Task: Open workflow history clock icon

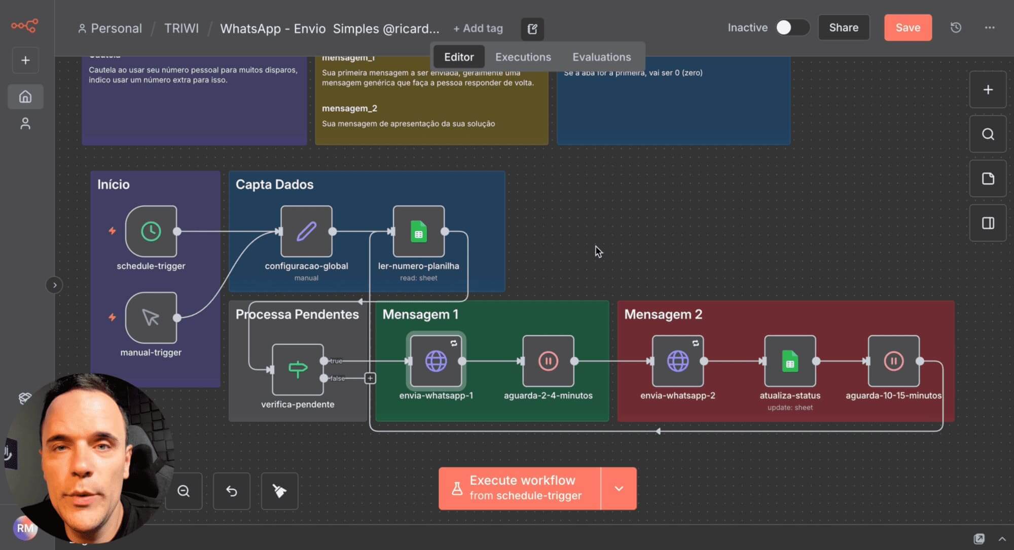Action: click(x=956, y=28)
